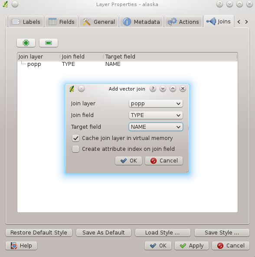Confirm the vector join with OK

[128, 161]
